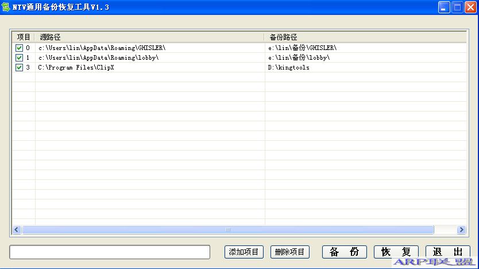
Task: Select source path C:\Program Files\ClipX
Action: click(76, 68)
